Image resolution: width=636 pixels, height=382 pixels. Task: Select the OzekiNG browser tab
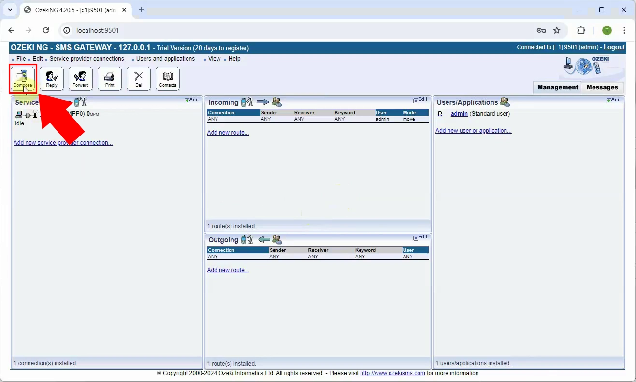point(75,10)
